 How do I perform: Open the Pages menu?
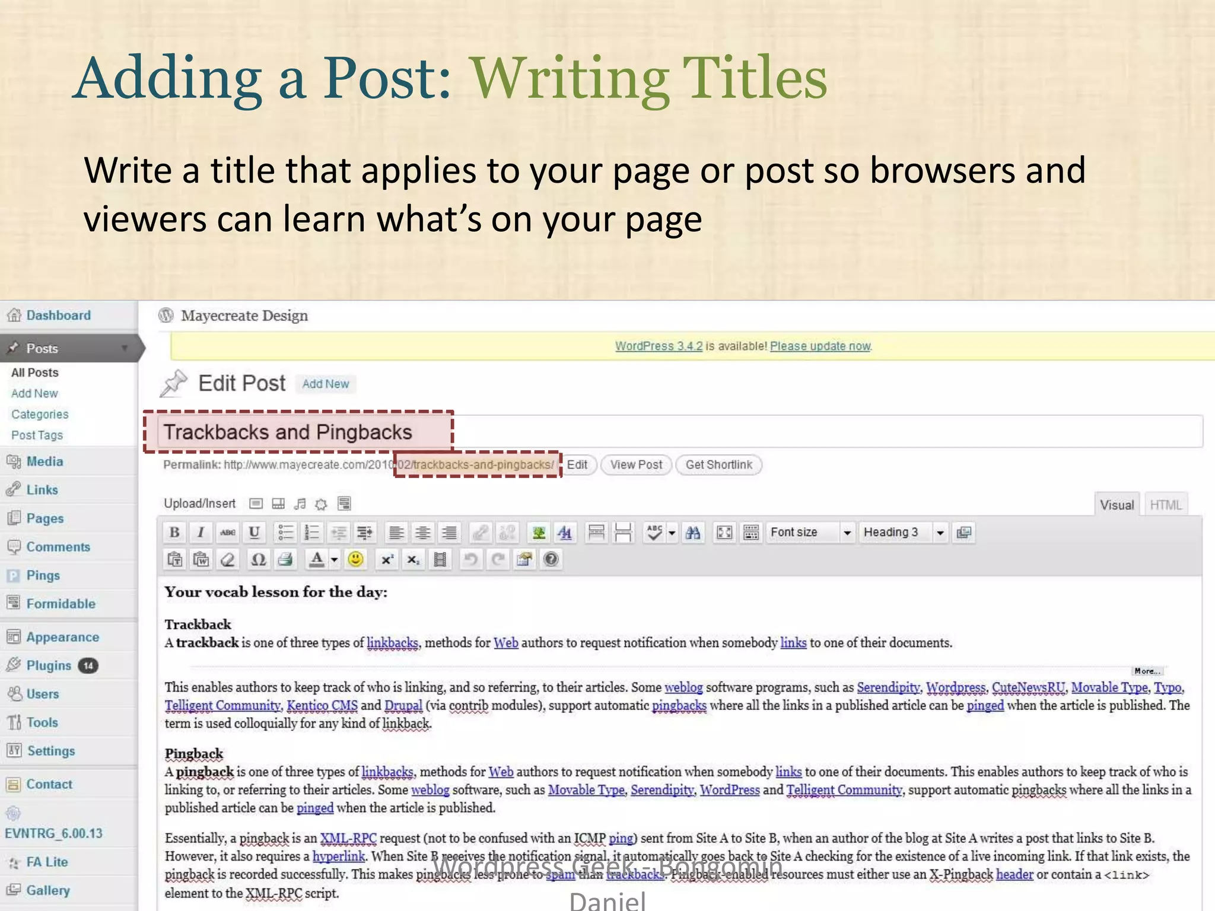[x=44, y=518]
